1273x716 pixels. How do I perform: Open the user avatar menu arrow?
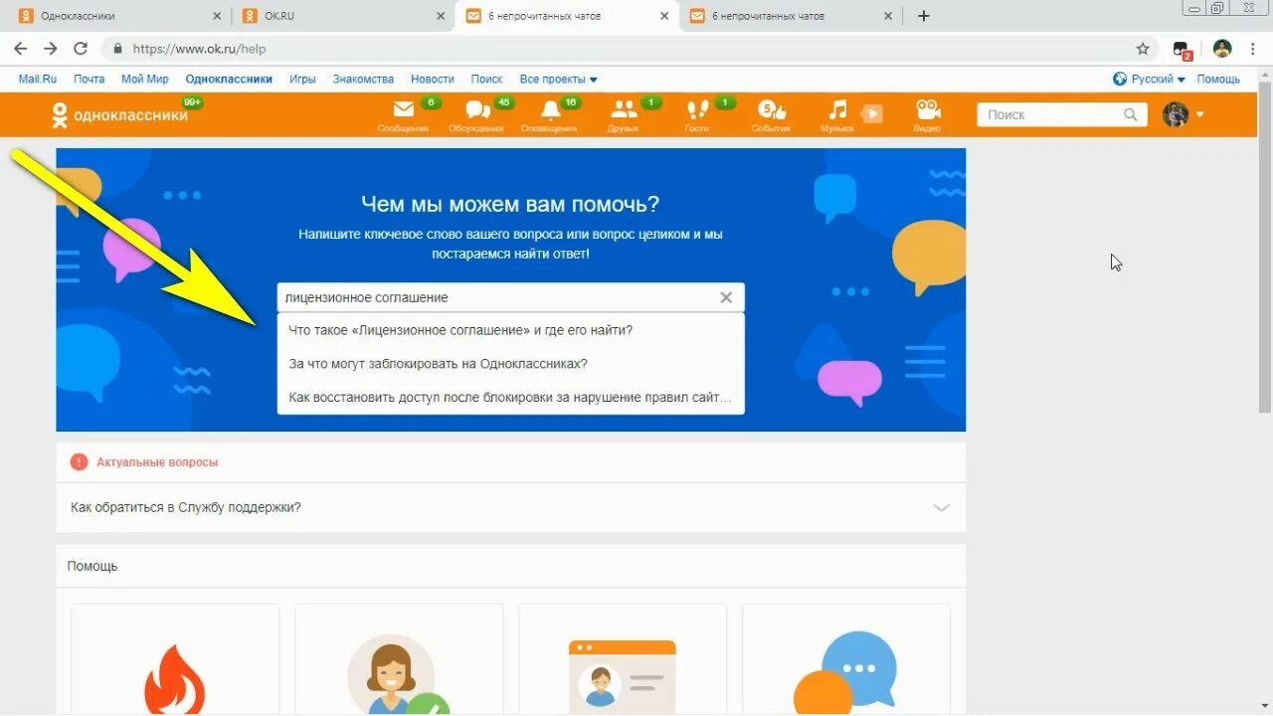pyautogui.click(x=1199, y=114)
